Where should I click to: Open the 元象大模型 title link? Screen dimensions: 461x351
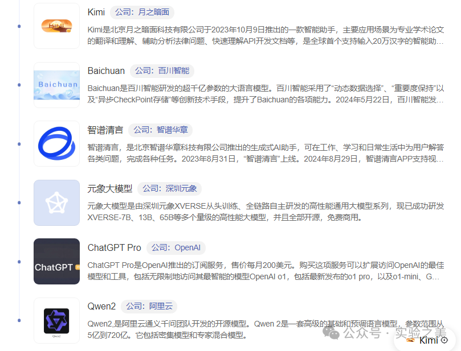110,188
